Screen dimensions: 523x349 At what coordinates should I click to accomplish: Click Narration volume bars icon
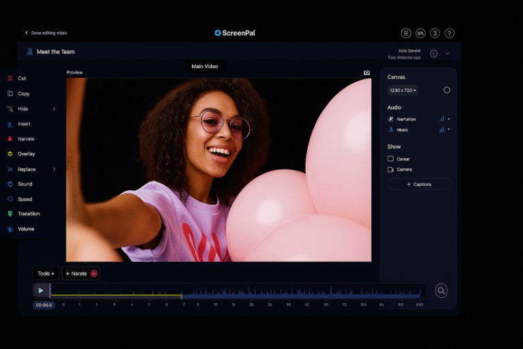point(441,119)
